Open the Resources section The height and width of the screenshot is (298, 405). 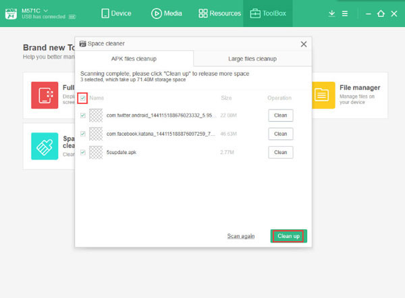click(219, 13)
